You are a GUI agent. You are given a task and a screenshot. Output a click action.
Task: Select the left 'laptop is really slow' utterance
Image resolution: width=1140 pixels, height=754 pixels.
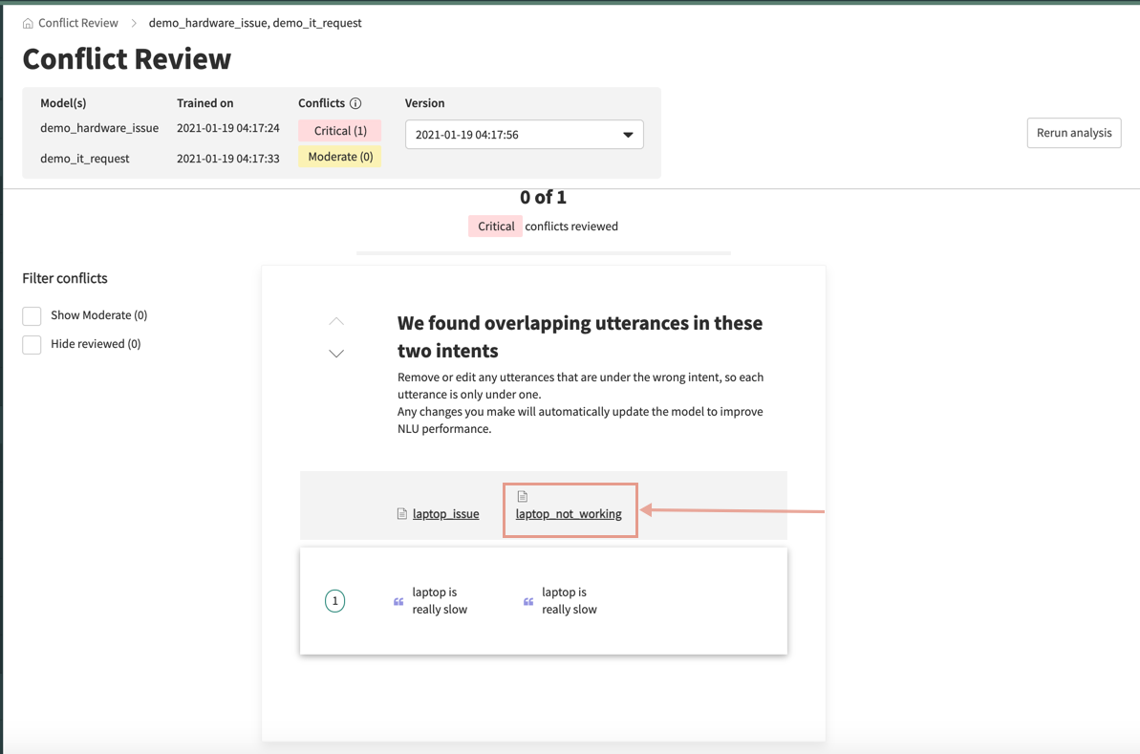pos(440,601)
